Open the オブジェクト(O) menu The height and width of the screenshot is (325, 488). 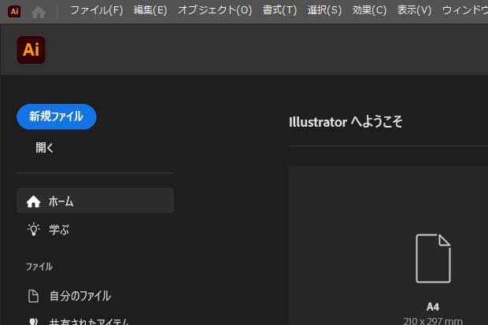pyautogui.click(x=215, y=10)
